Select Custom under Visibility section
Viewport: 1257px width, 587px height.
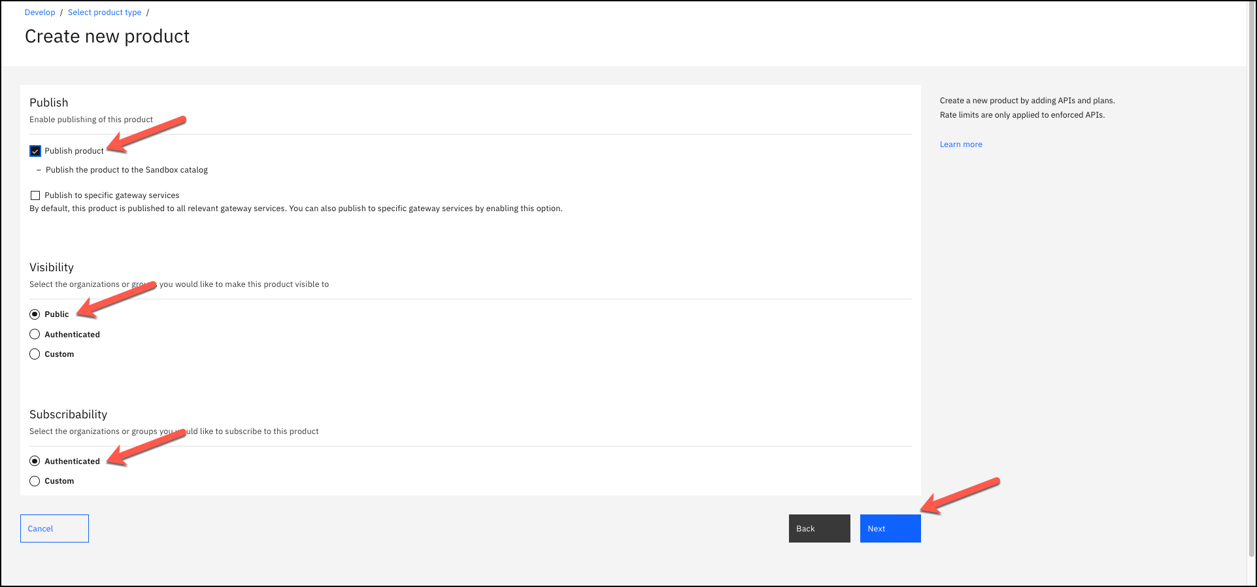[35, 354]
